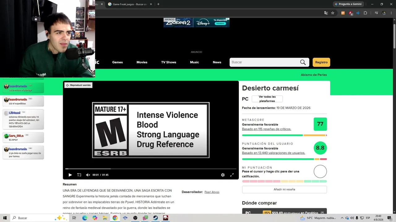Image resolution: width=396 pixels, height=222 pixels.
Task: Open the 115 critic reviews link
Action: (266, 129)
